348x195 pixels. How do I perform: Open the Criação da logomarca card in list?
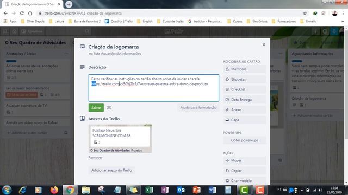pos(316,101)
